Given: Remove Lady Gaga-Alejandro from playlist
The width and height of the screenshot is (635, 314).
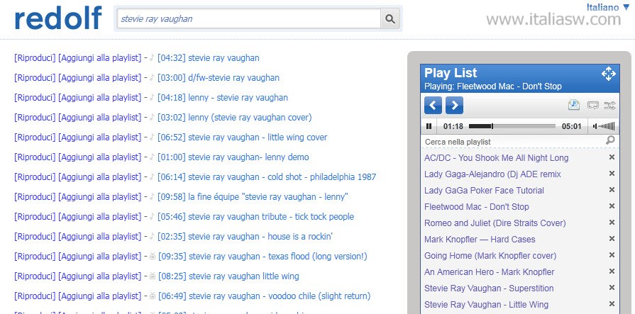Looking at the screenshot, I should click(x=612, y=173).
